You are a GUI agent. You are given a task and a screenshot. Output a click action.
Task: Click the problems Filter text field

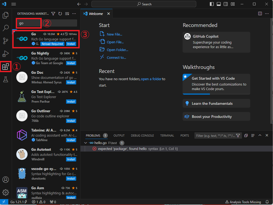pyautogui.click(x=215, y=136)
